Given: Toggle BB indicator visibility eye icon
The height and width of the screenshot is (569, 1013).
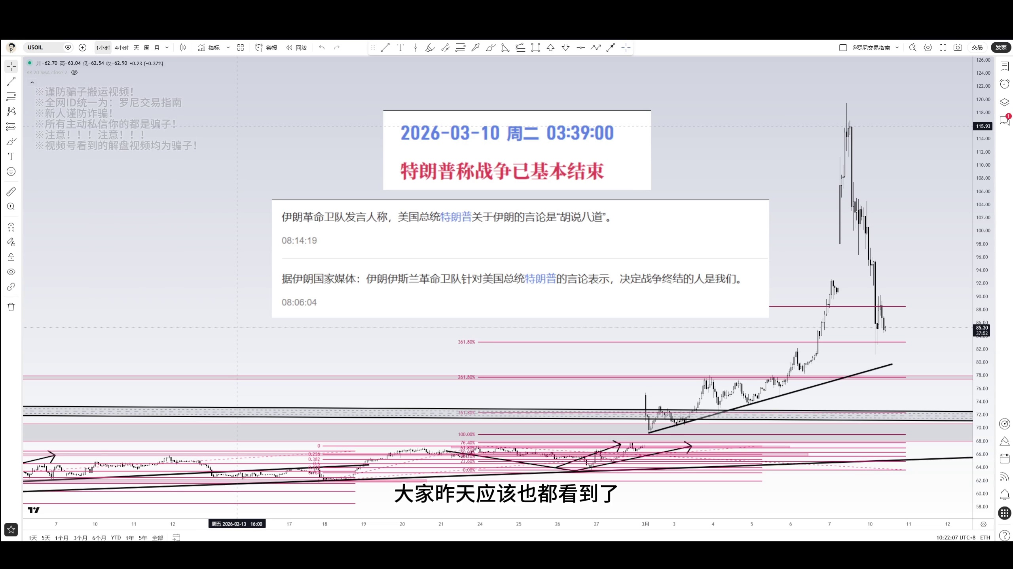Looking at the screenshot, I should [74, 72].
